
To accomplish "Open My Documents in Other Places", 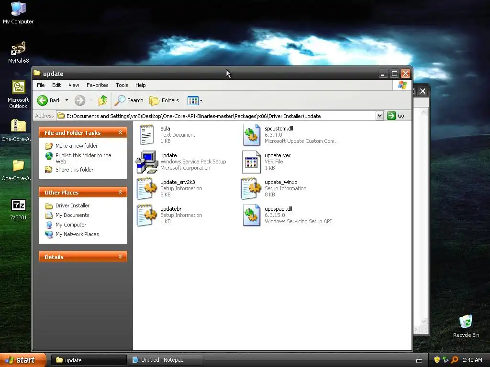I will click(72, 215).
